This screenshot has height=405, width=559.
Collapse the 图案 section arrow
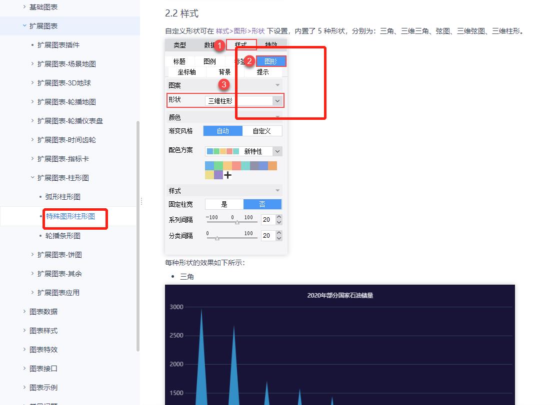pos(277,85)
